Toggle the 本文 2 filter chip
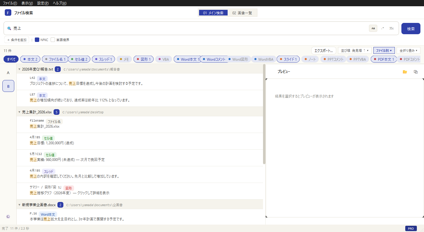 coord(30,59)
